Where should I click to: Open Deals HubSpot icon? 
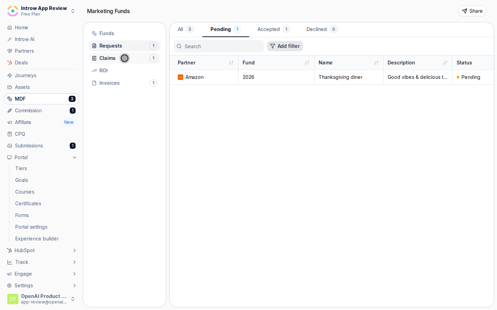point(10,63)
